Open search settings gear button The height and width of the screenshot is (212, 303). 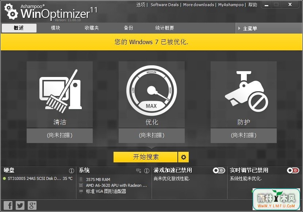[183, 157]
